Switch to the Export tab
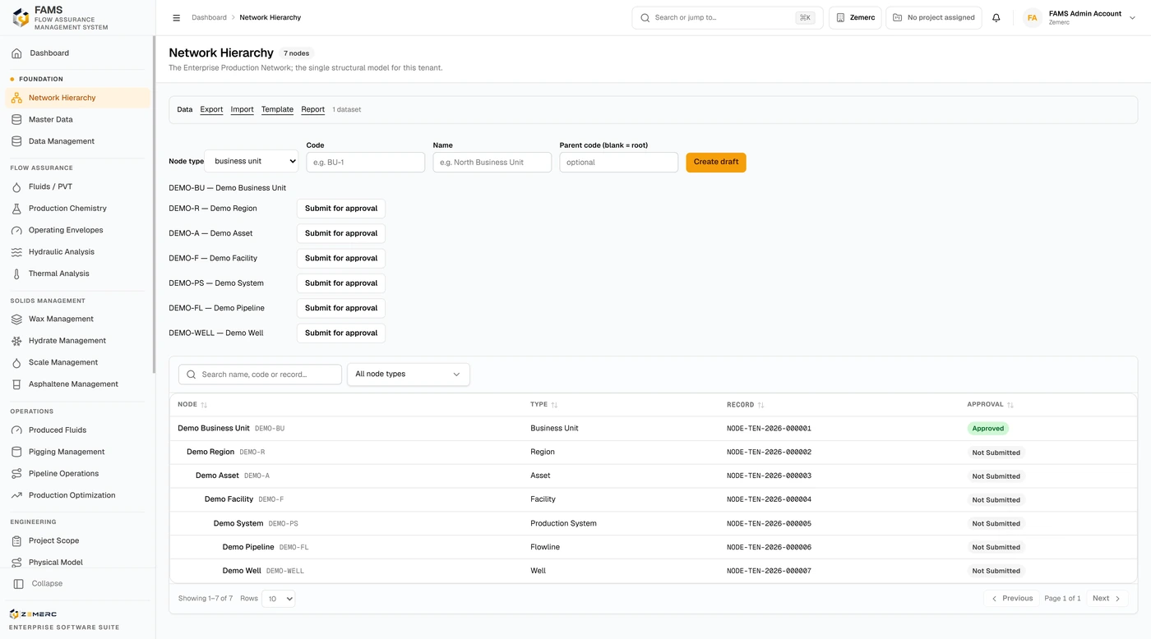This screenshot has width=1151, height=639. click(x=211, y=109)
